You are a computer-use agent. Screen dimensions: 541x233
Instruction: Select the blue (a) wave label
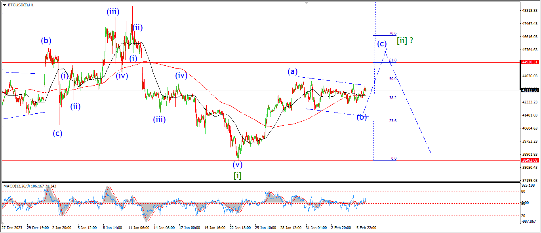292,72
